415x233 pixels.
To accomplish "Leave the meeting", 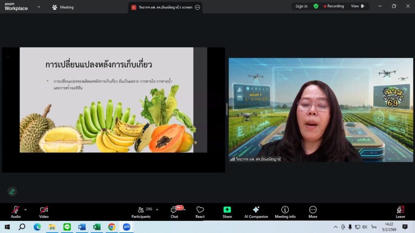I will 400,211.
